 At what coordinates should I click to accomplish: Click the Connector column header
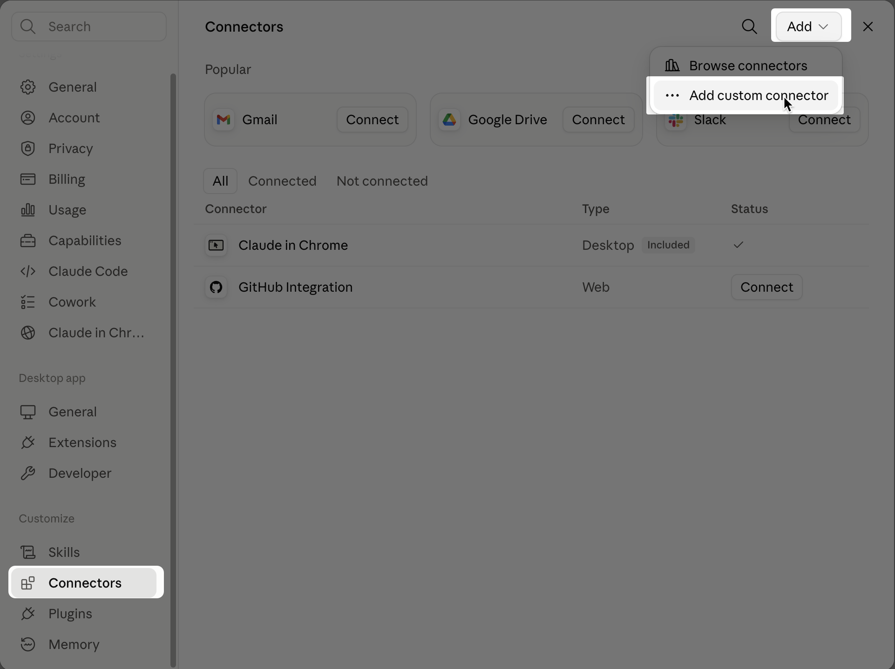point(236,209)
